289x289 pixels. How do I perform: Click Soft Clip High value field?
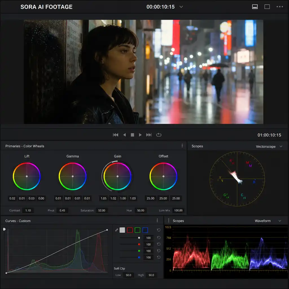click(x=151, y=275)
